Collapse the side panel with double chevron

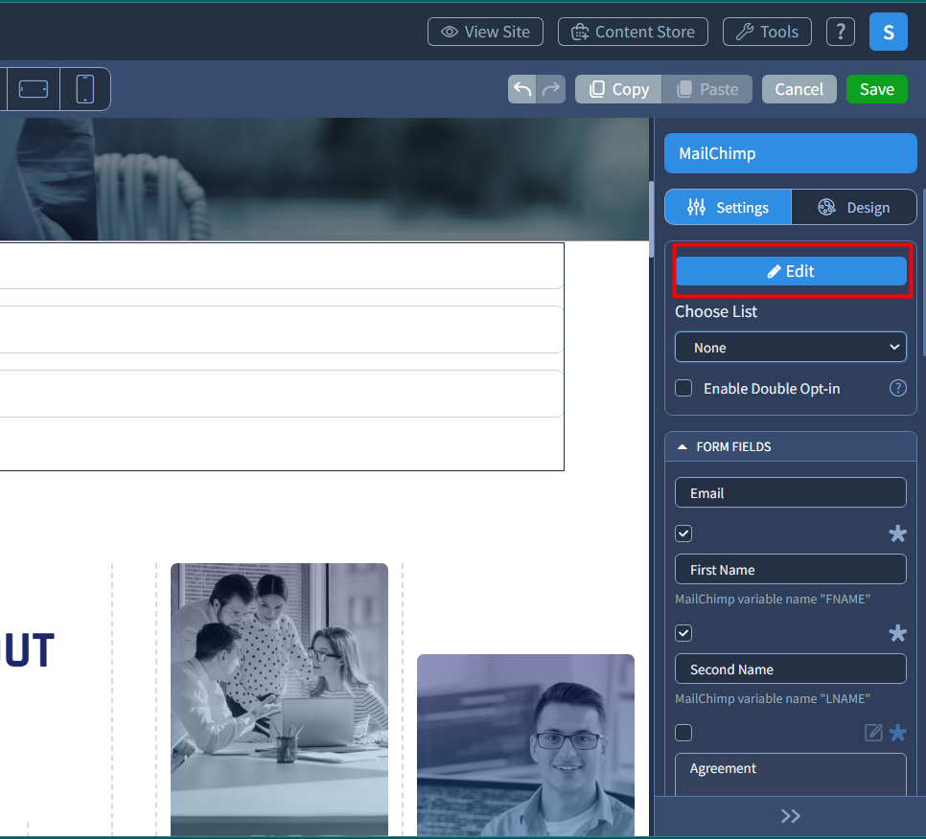(790, 816)
